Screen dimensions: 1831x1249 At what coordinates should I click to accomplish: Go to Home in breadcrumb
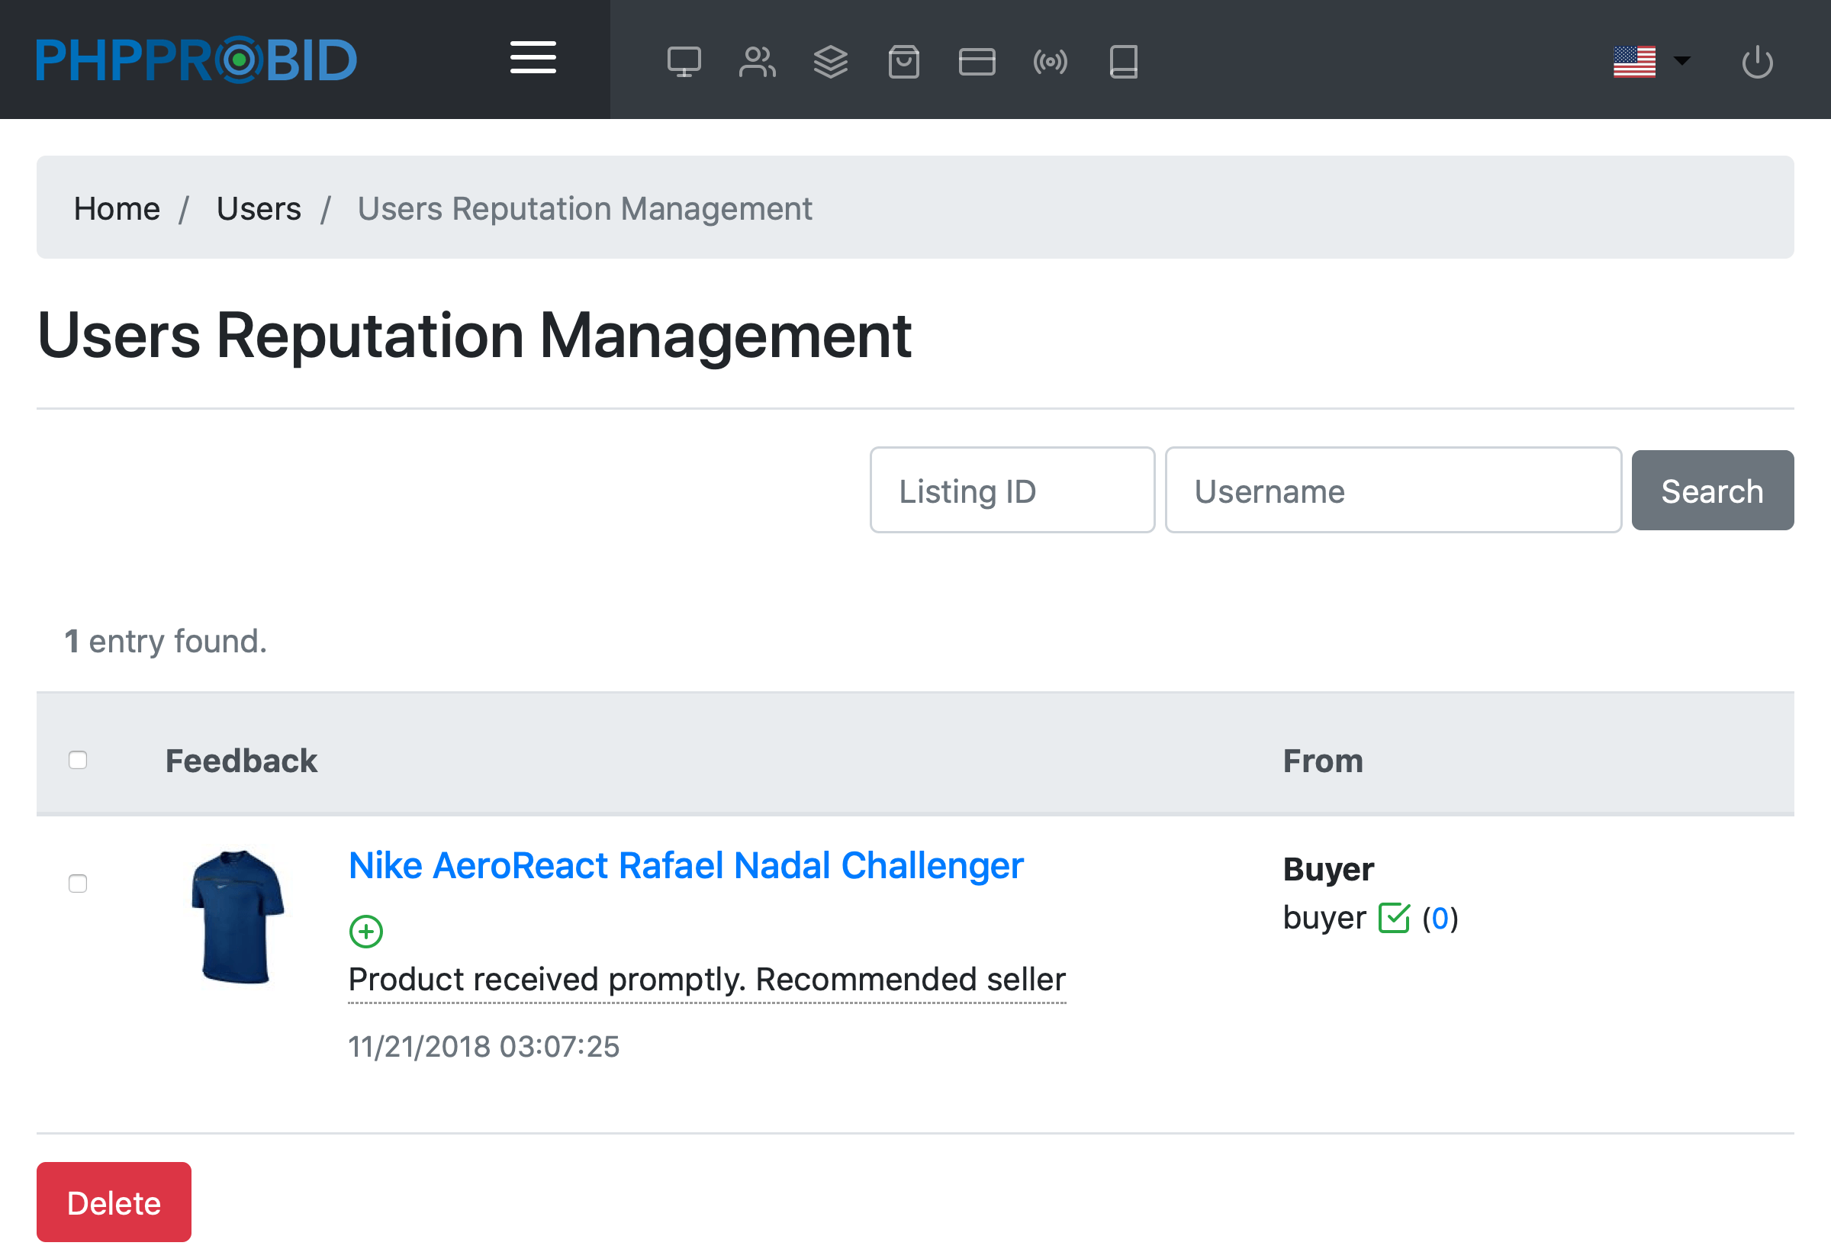pyautogui.click(x=117, y=209)
